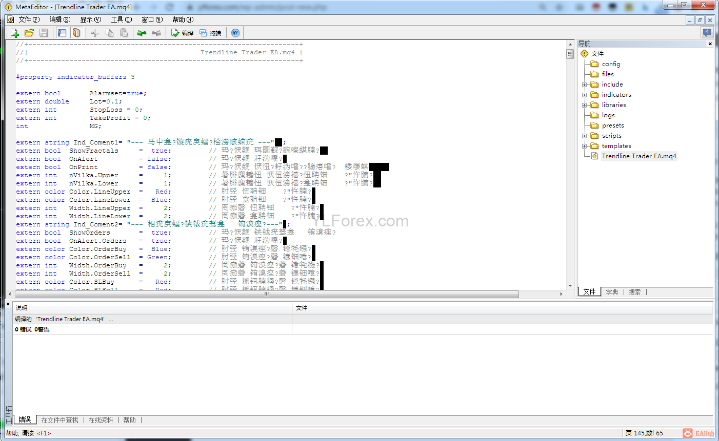Viewport: 719px width, 441px height.
Task: Select the indicators folder icon
Action: pos(594,95)
